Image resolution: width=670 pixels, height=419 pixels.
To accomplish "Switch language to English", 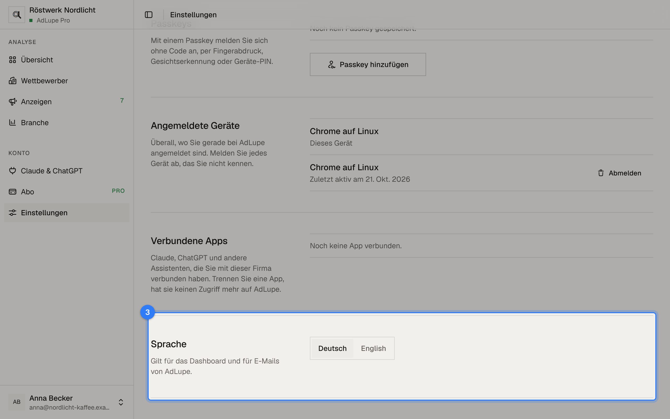I will (373, 348).
